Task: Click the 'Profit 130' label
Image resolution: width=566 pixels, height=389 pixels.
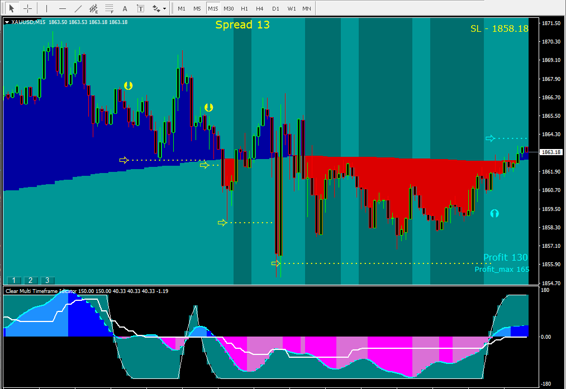Action: tap(505, 257)
